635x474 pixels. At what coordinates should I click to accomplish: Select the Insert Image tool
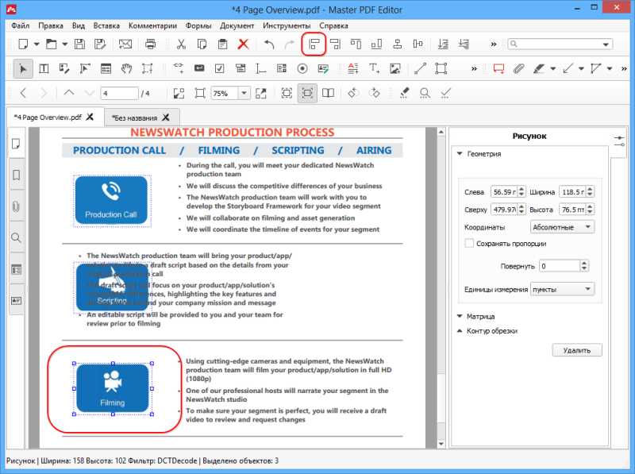point(394,68)
